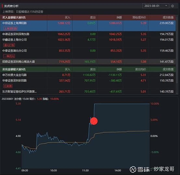Click the 买入金额最大前5名 section header
Viewport: 180px width, 175px height.
tap(14, 18)
